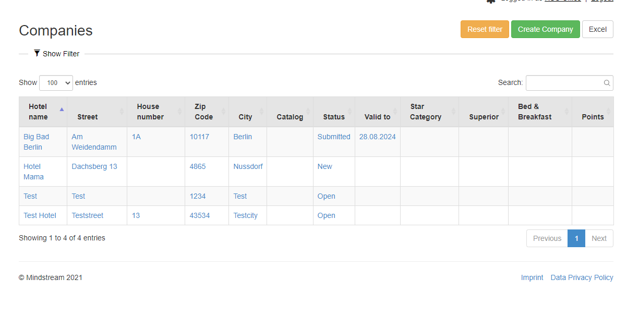Click the sort arrows on Star Category column
The image size is (627, 328).
pos(453,112)
